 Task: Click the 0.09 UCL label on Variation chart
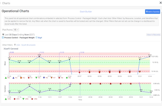(156, 84)
